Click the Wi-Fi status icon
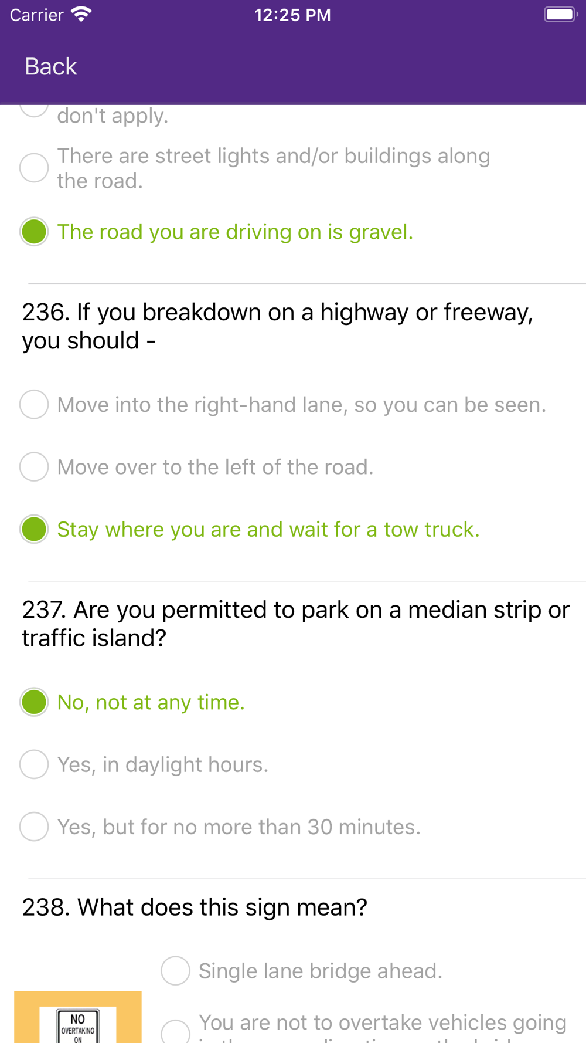Image resolution: width=586 pixels, height=1043 pixels. tap(81, 14)
